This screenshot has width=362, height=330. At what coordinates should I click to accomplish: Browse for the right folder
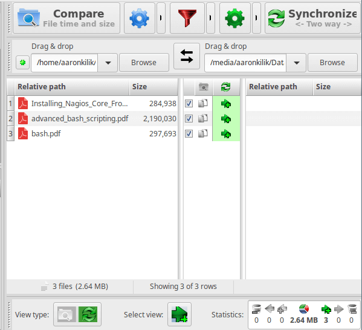[332, 63]
